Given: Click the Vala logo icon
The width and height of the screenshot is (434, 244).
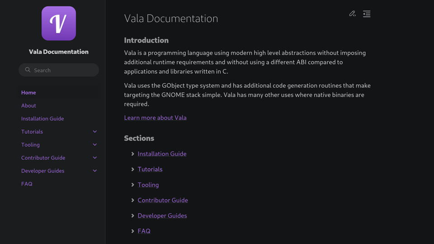Looking at the screenshot, I should (x=59, y=23).
